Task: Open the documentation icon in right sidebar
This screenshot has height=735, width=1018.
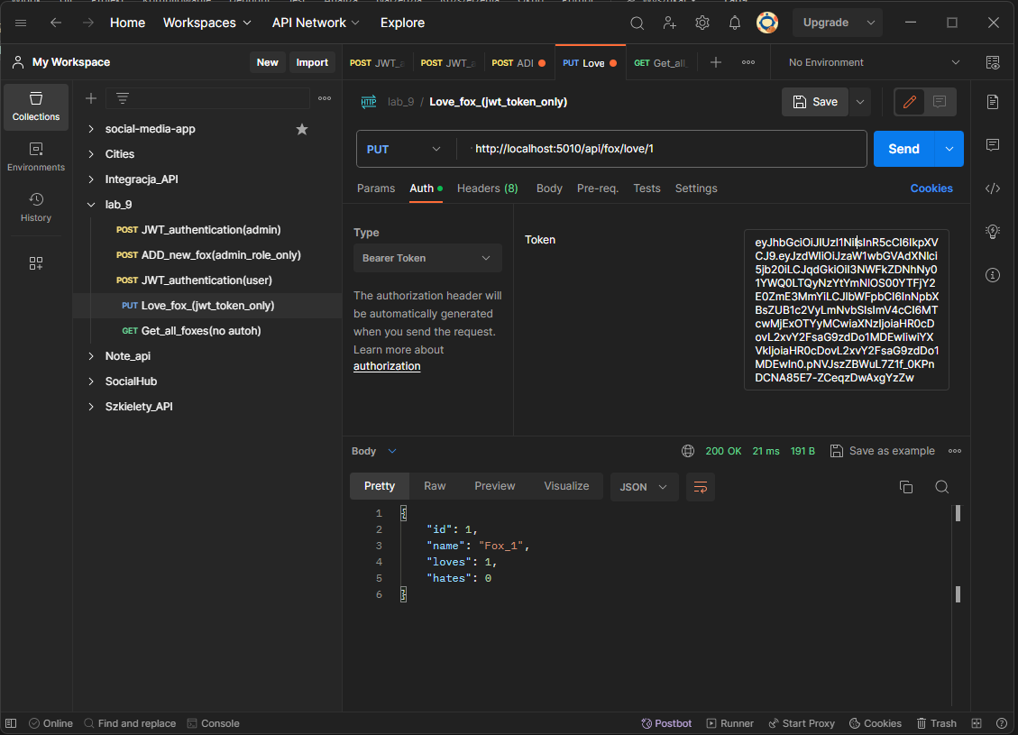Action: coord(993,102)
